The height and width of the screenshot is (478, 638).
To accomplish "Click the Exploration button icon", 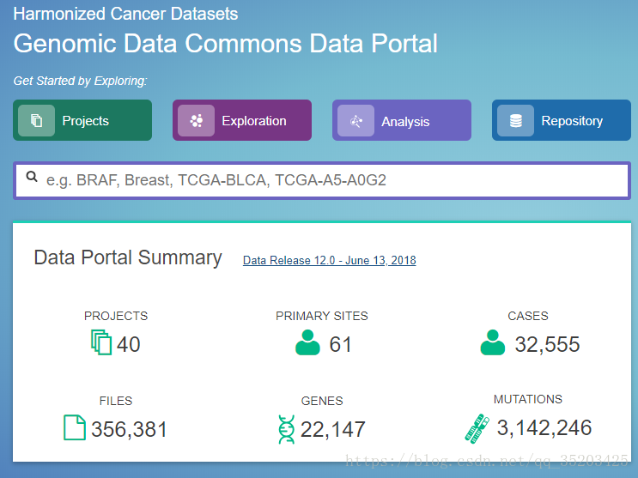I will coord(196,120).
